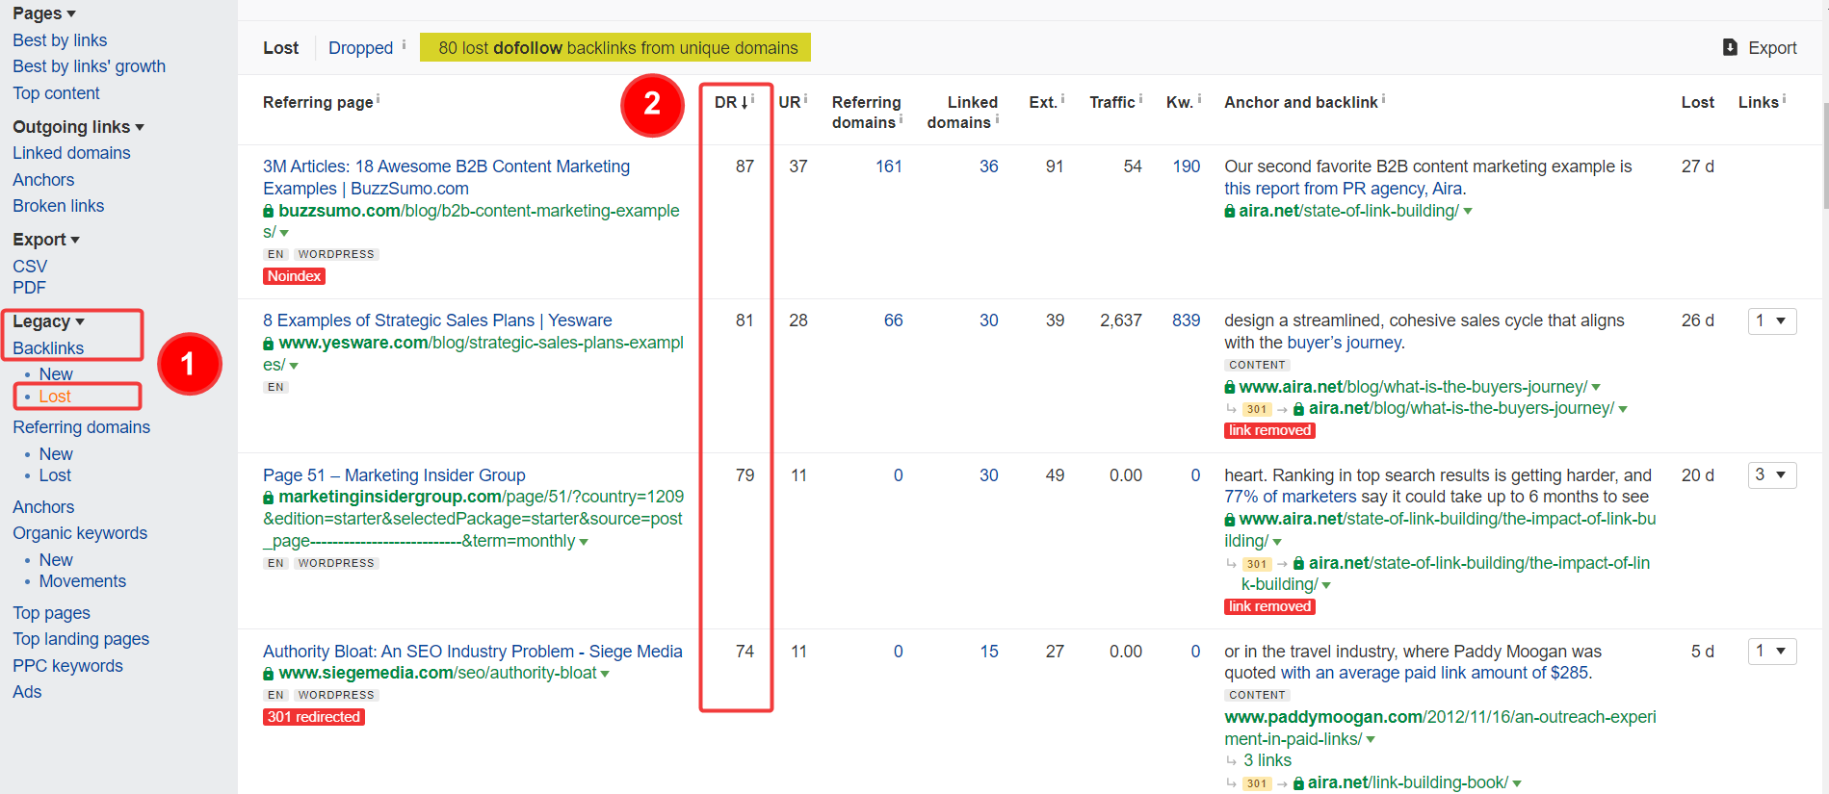The width and height of the screenshot is (1829, 794).
Task: Sort by the DR column header
Action: pyautogui.click(x=731, y=102)
